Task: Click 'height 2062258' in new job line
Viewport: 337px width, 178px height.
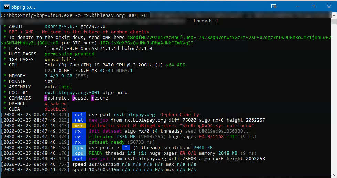Action: (x=246, y=159)
